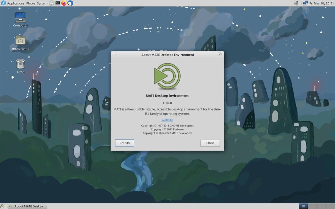Switch to the third workspace
The height and width of the screenshot is (209, 335).
[321, 206]
